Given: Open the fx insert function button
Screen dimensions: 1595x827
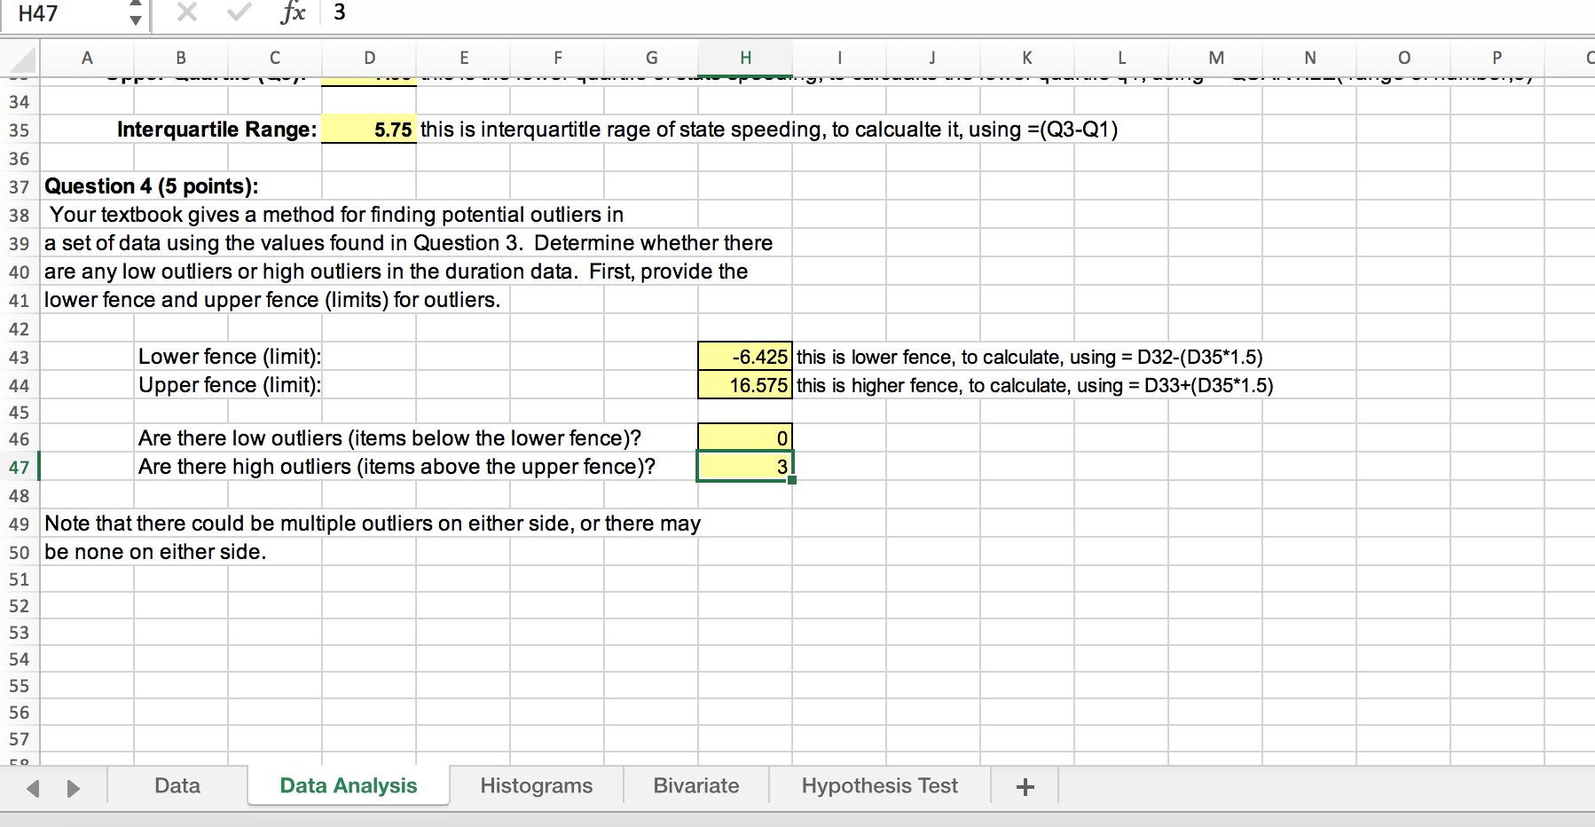Looking at the screenshot, I should [x=293, y=12].
